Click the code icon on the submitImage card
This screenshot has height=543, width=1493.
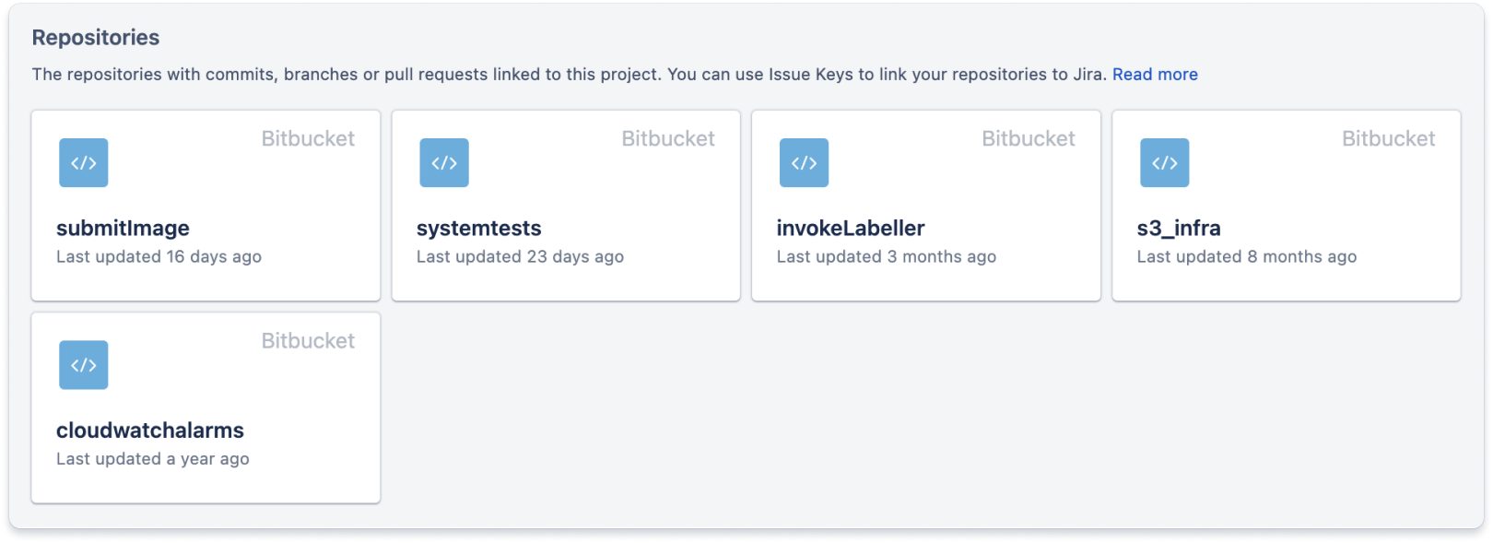[x=82, y=162]
